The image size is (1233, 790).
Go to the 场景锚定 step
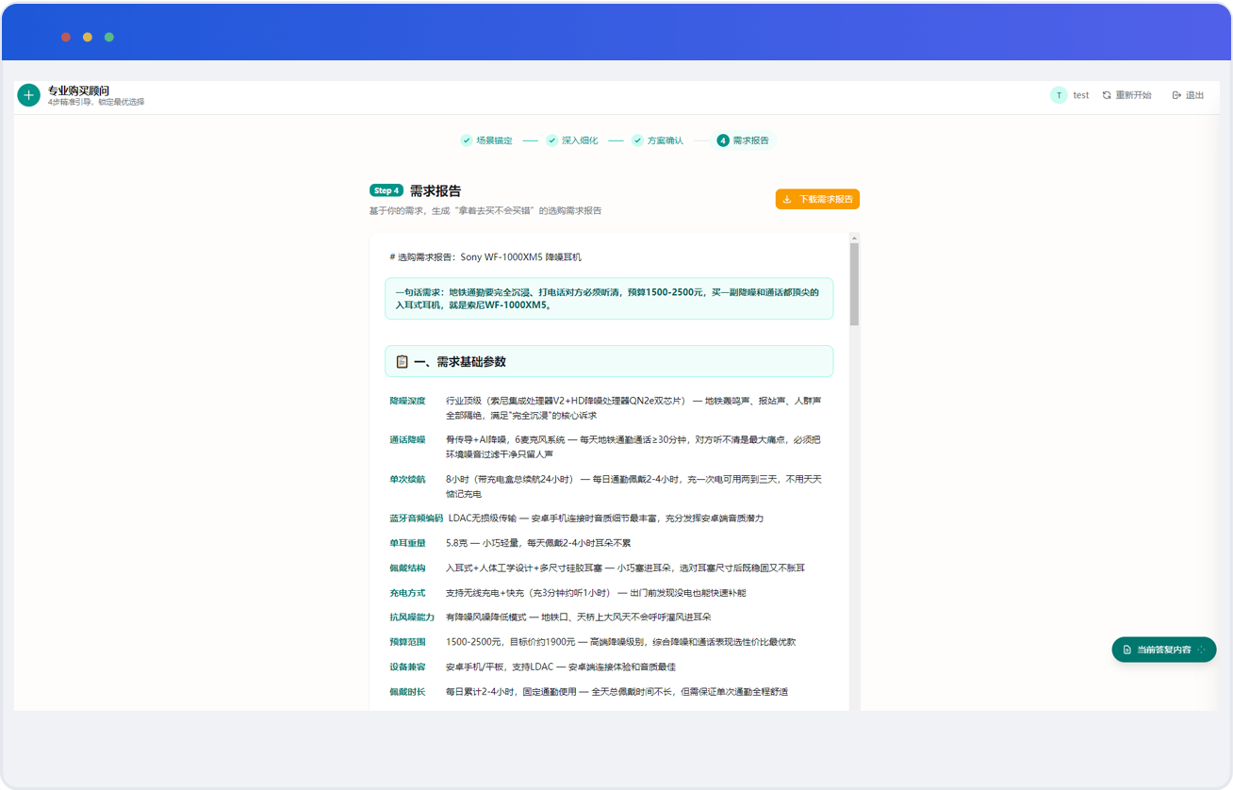point(486,140)
